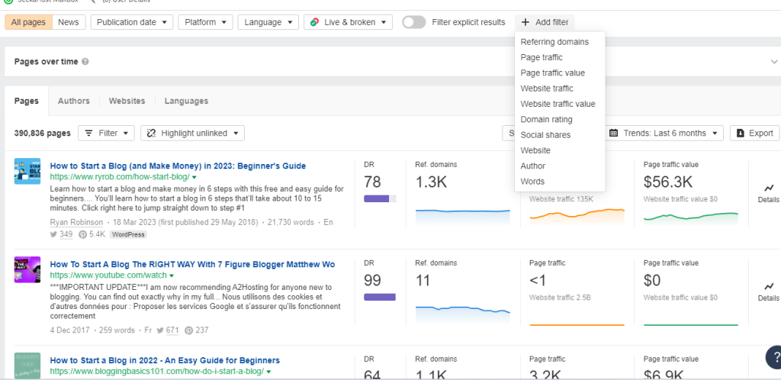
Task: Open the Highlight unlinked dropdown
Action: click(193, 133)
